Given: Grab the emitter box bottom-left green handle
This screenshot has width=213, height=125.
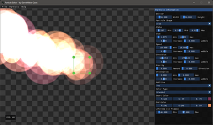Looking at the screenshot, I should [74, 73].
